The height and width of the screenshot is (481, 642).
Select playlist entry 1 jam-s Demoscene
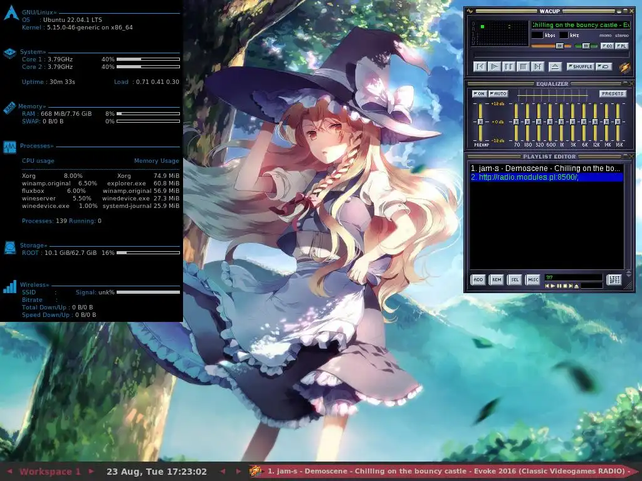547,168
